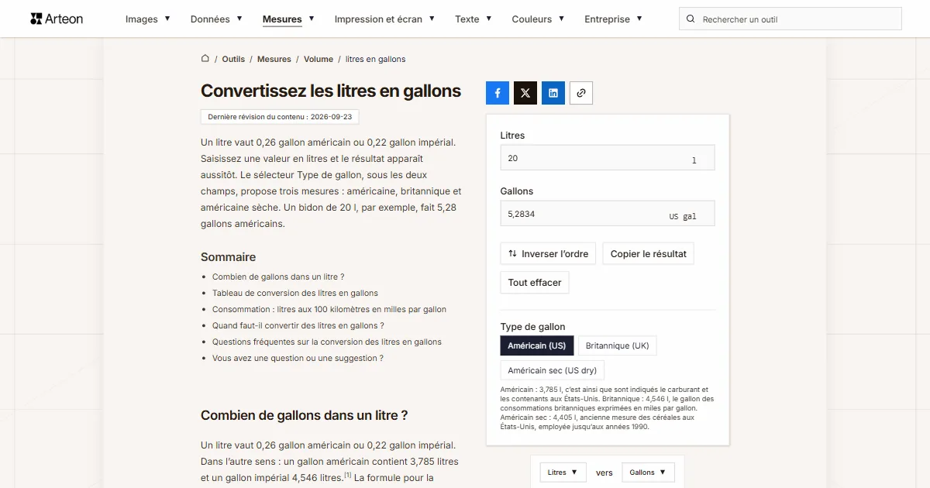Click the search magnifier icon
Viewport: 930px width, 488px height.
(x=691, y=19)
